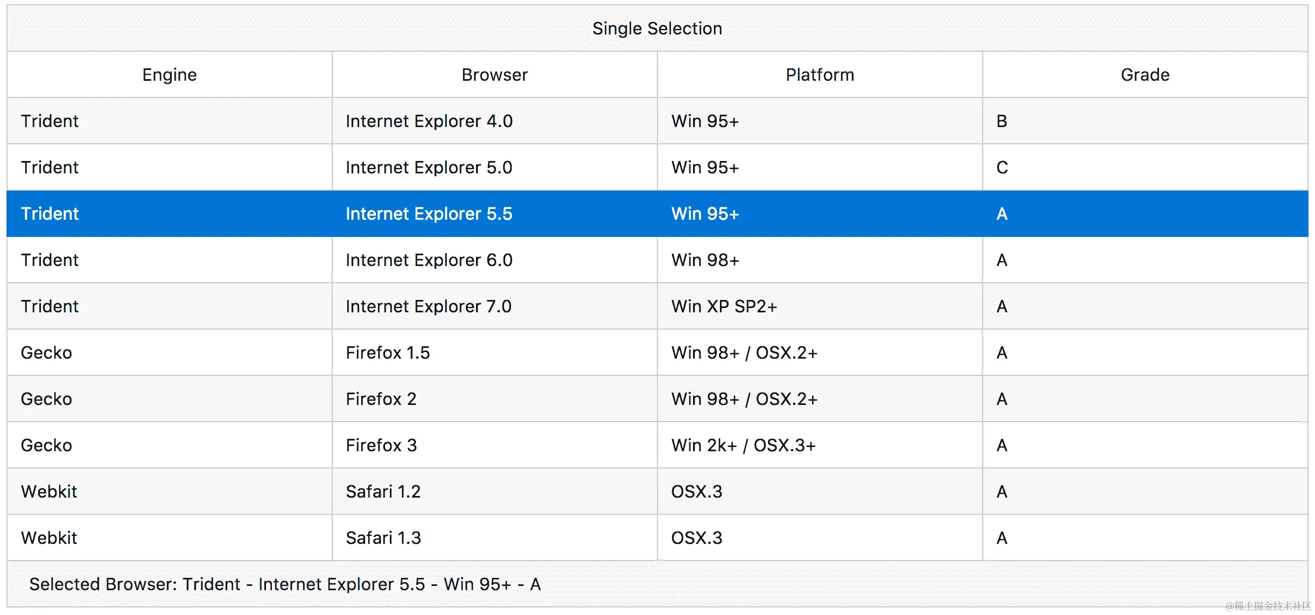Select the Firefox 3 row
Image resolution: width=1315 pixels, height=615 pixels.
(x=381, y=445)
